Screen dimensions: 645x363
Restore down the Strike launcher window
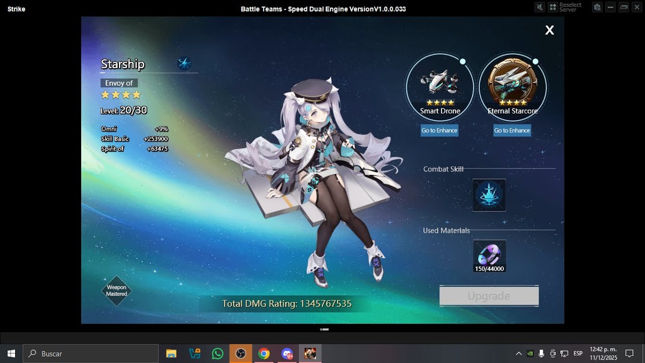click(x=624, y=7)
